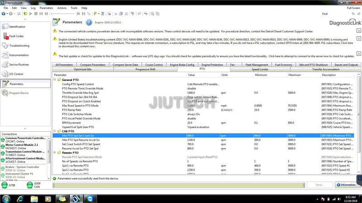The image size is (362, 203).
Task: Click the blue Connect toolbar icon
Action: [3, 14]
